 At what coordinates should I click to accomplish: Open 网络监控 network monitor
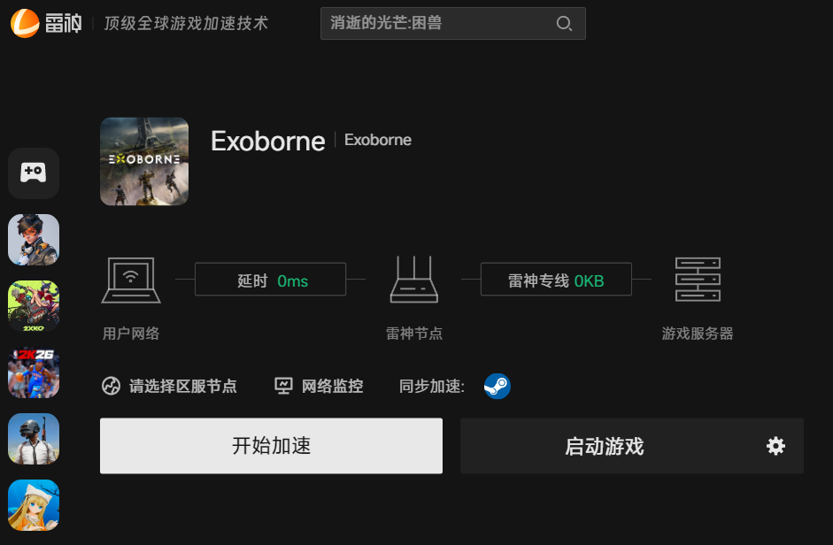tap(319, 386)
